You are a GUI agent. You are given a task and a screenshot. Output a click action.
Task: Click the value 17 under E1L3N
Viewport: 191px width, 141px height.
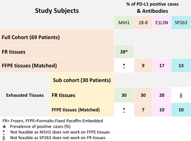pyautogui.click(x=161, y=65)
